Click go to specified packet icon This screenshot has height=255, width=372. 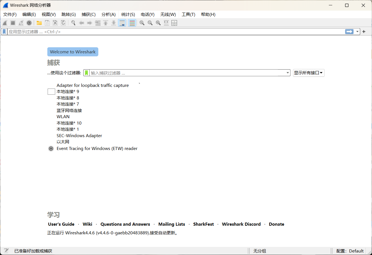click(x=98, y=23)
